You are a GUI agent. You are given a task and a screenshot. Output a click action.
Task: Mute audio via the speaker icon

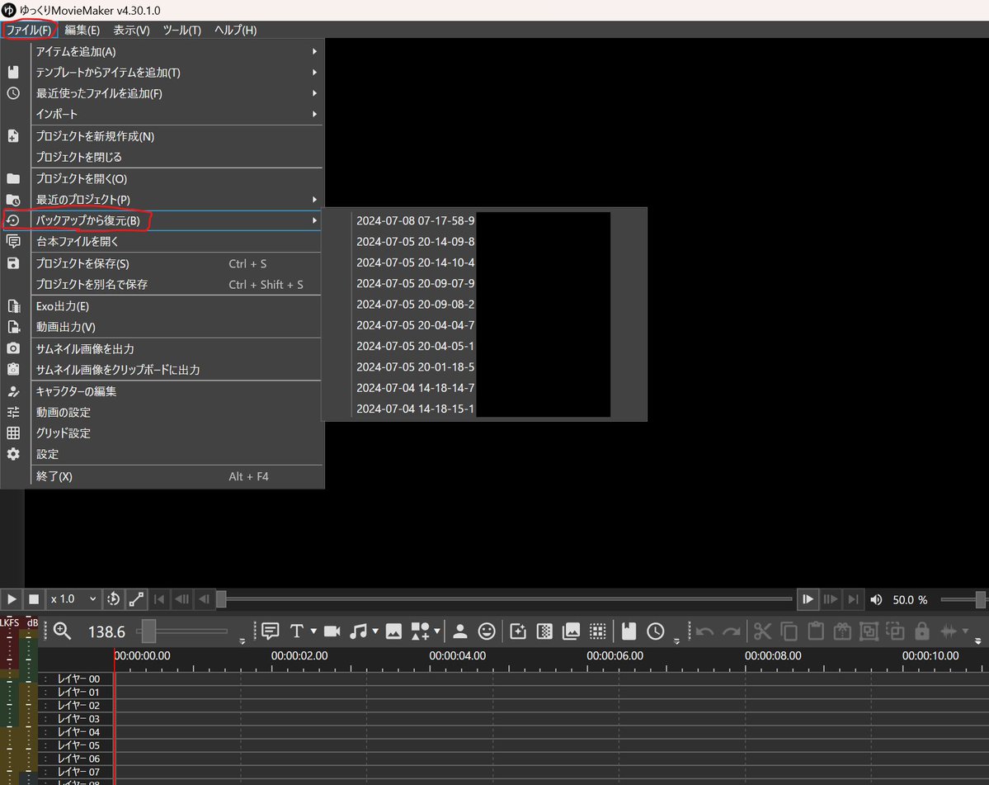876,599
